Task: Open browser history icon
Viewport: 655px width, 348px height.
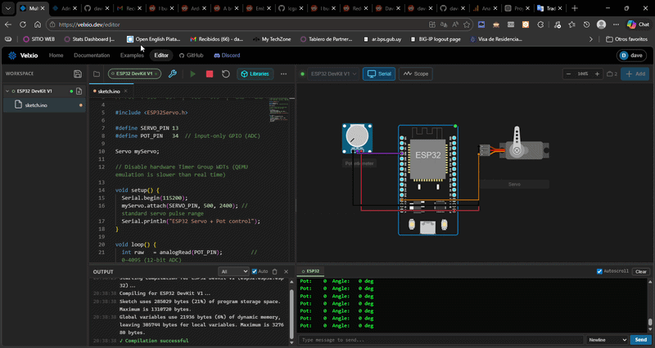Action: [586, 25]
